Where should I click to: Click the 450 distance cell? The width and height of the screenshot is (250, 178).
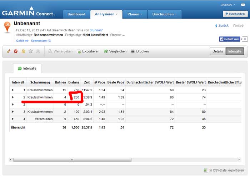click(x=76, y=119)
